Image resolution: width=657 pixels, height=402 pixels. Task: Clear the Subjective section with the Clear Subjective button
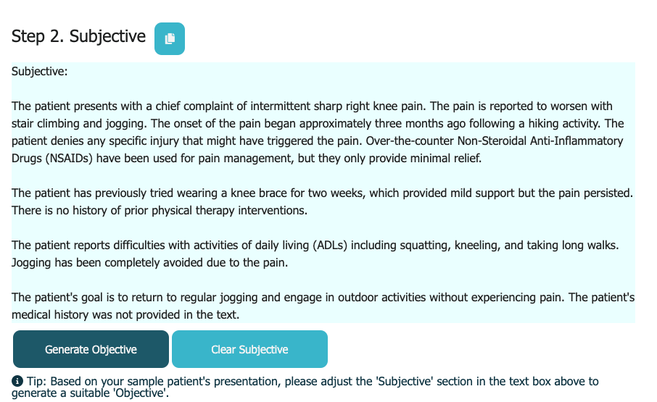point(249,349)
